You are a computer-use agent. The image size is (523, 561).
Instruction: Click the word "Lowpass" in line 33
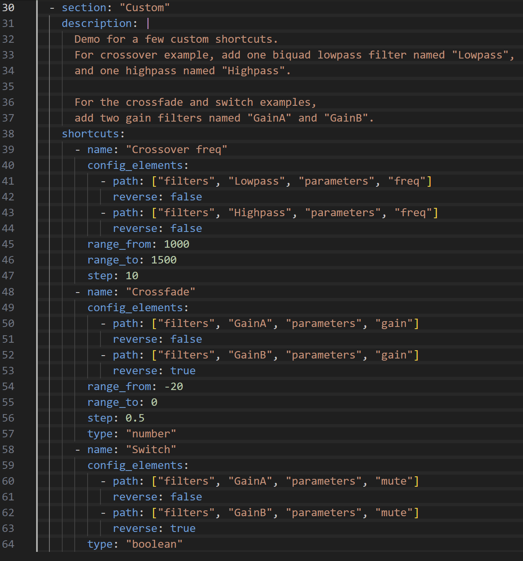[480, 55]
